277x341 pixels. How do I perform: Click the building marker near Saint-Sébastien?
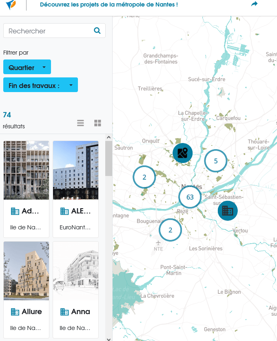(x=228, y=211)
